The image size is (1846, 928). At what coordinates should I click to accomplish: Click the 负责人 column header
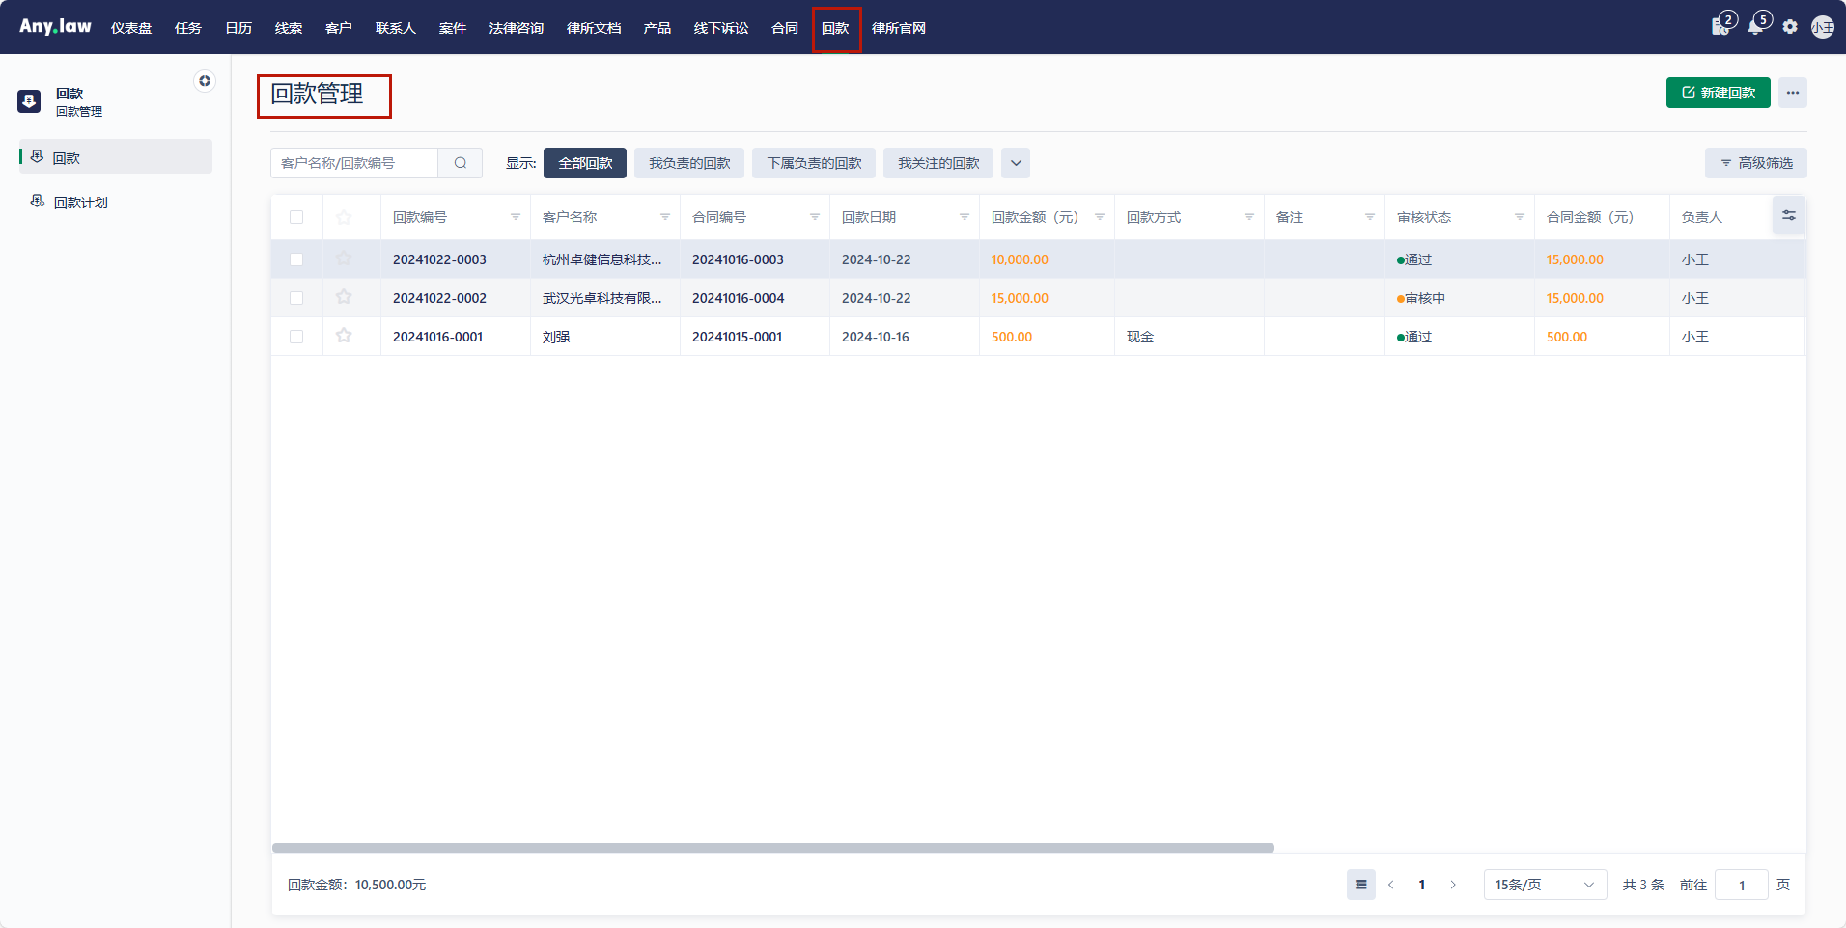tap(1702, 217)
